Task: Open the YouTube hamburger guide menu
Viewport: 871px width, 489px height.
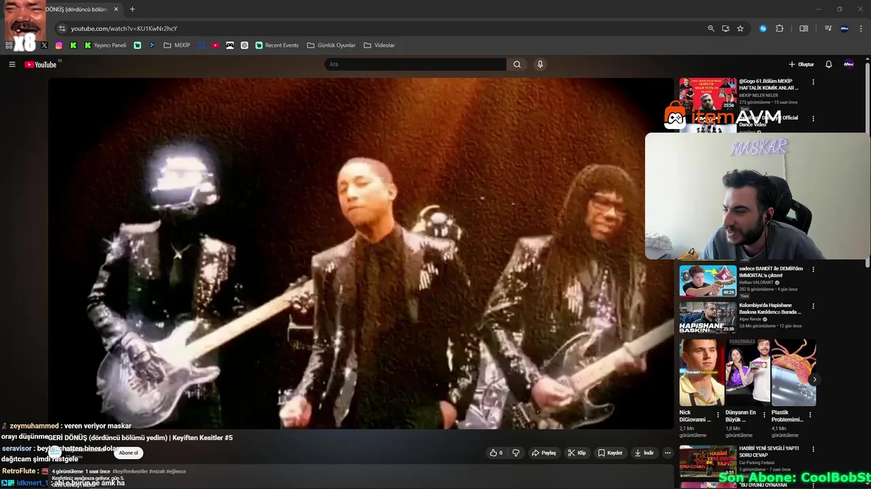Action: [x=12, y=65]
